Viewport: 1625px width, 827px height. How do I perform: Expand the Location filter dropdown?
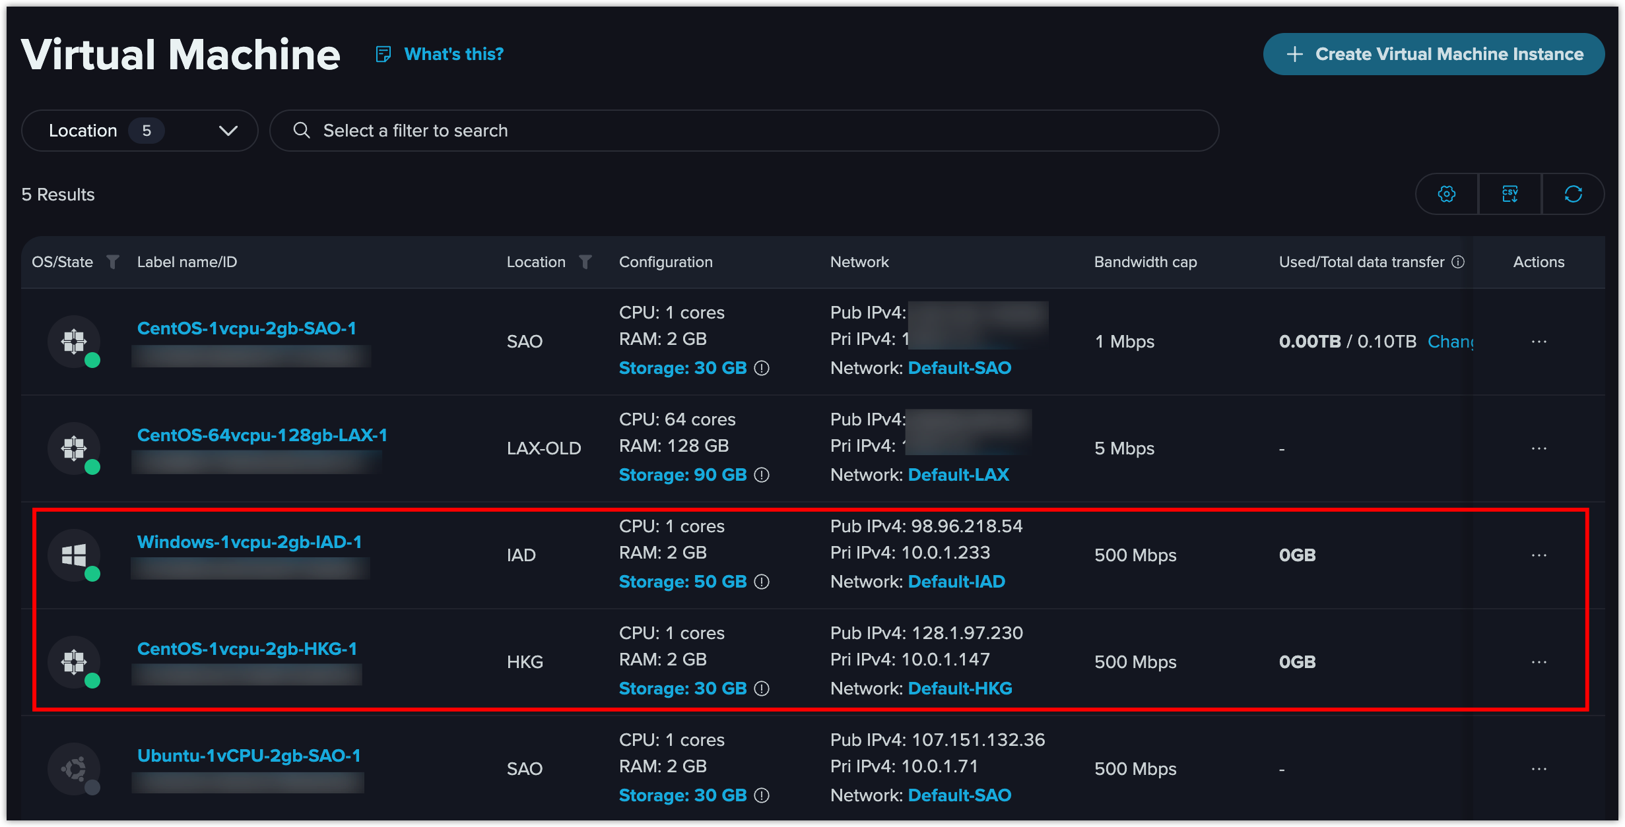coord(140,131)
